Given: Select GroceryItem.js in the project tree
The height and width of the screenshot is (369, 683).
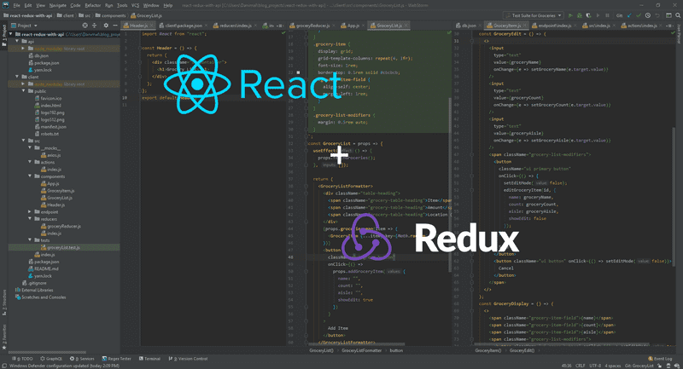Looking at the screenshot, I should 61,190.
